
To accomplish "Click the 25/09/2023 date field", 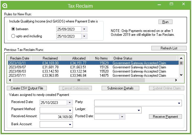I will pyautogui.click(x=69, y=29).
